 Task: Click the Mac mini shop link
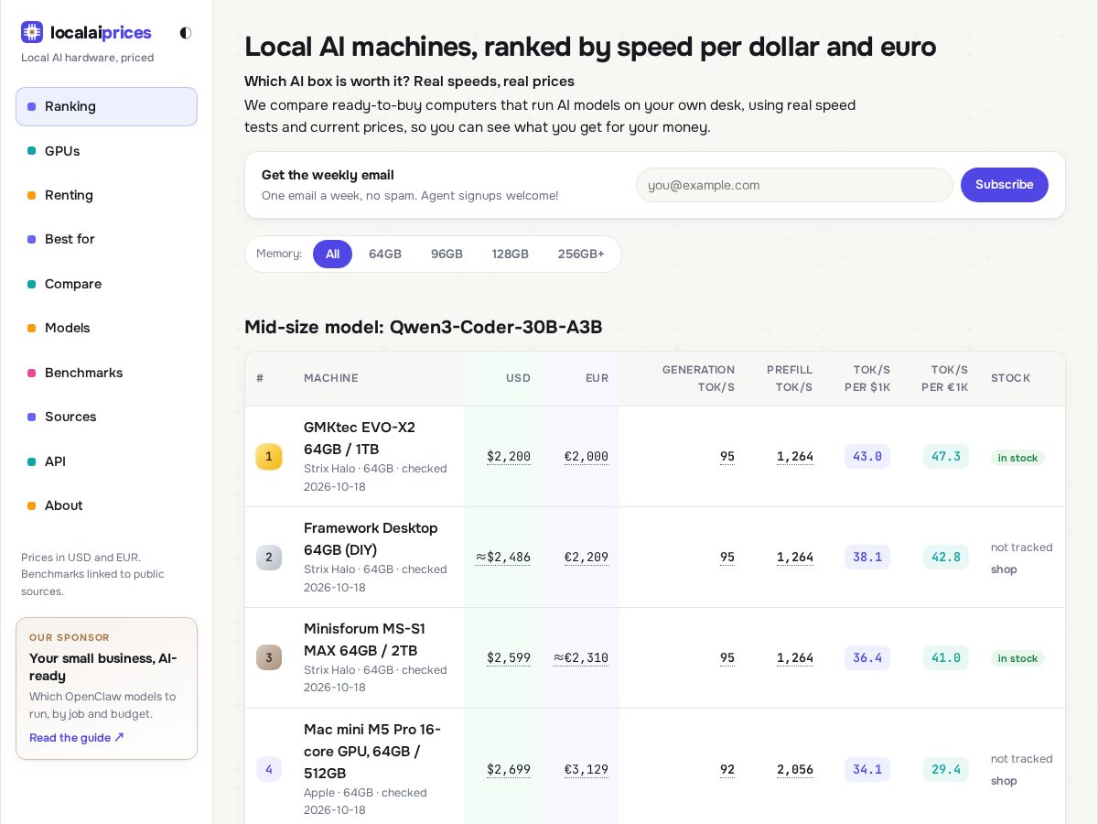coord(1004,781)
